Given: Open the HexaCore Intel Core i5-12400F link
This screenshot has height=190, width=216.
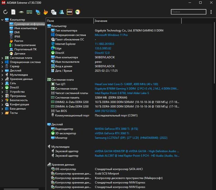Looking at the screenshot, I should [127, 84].
